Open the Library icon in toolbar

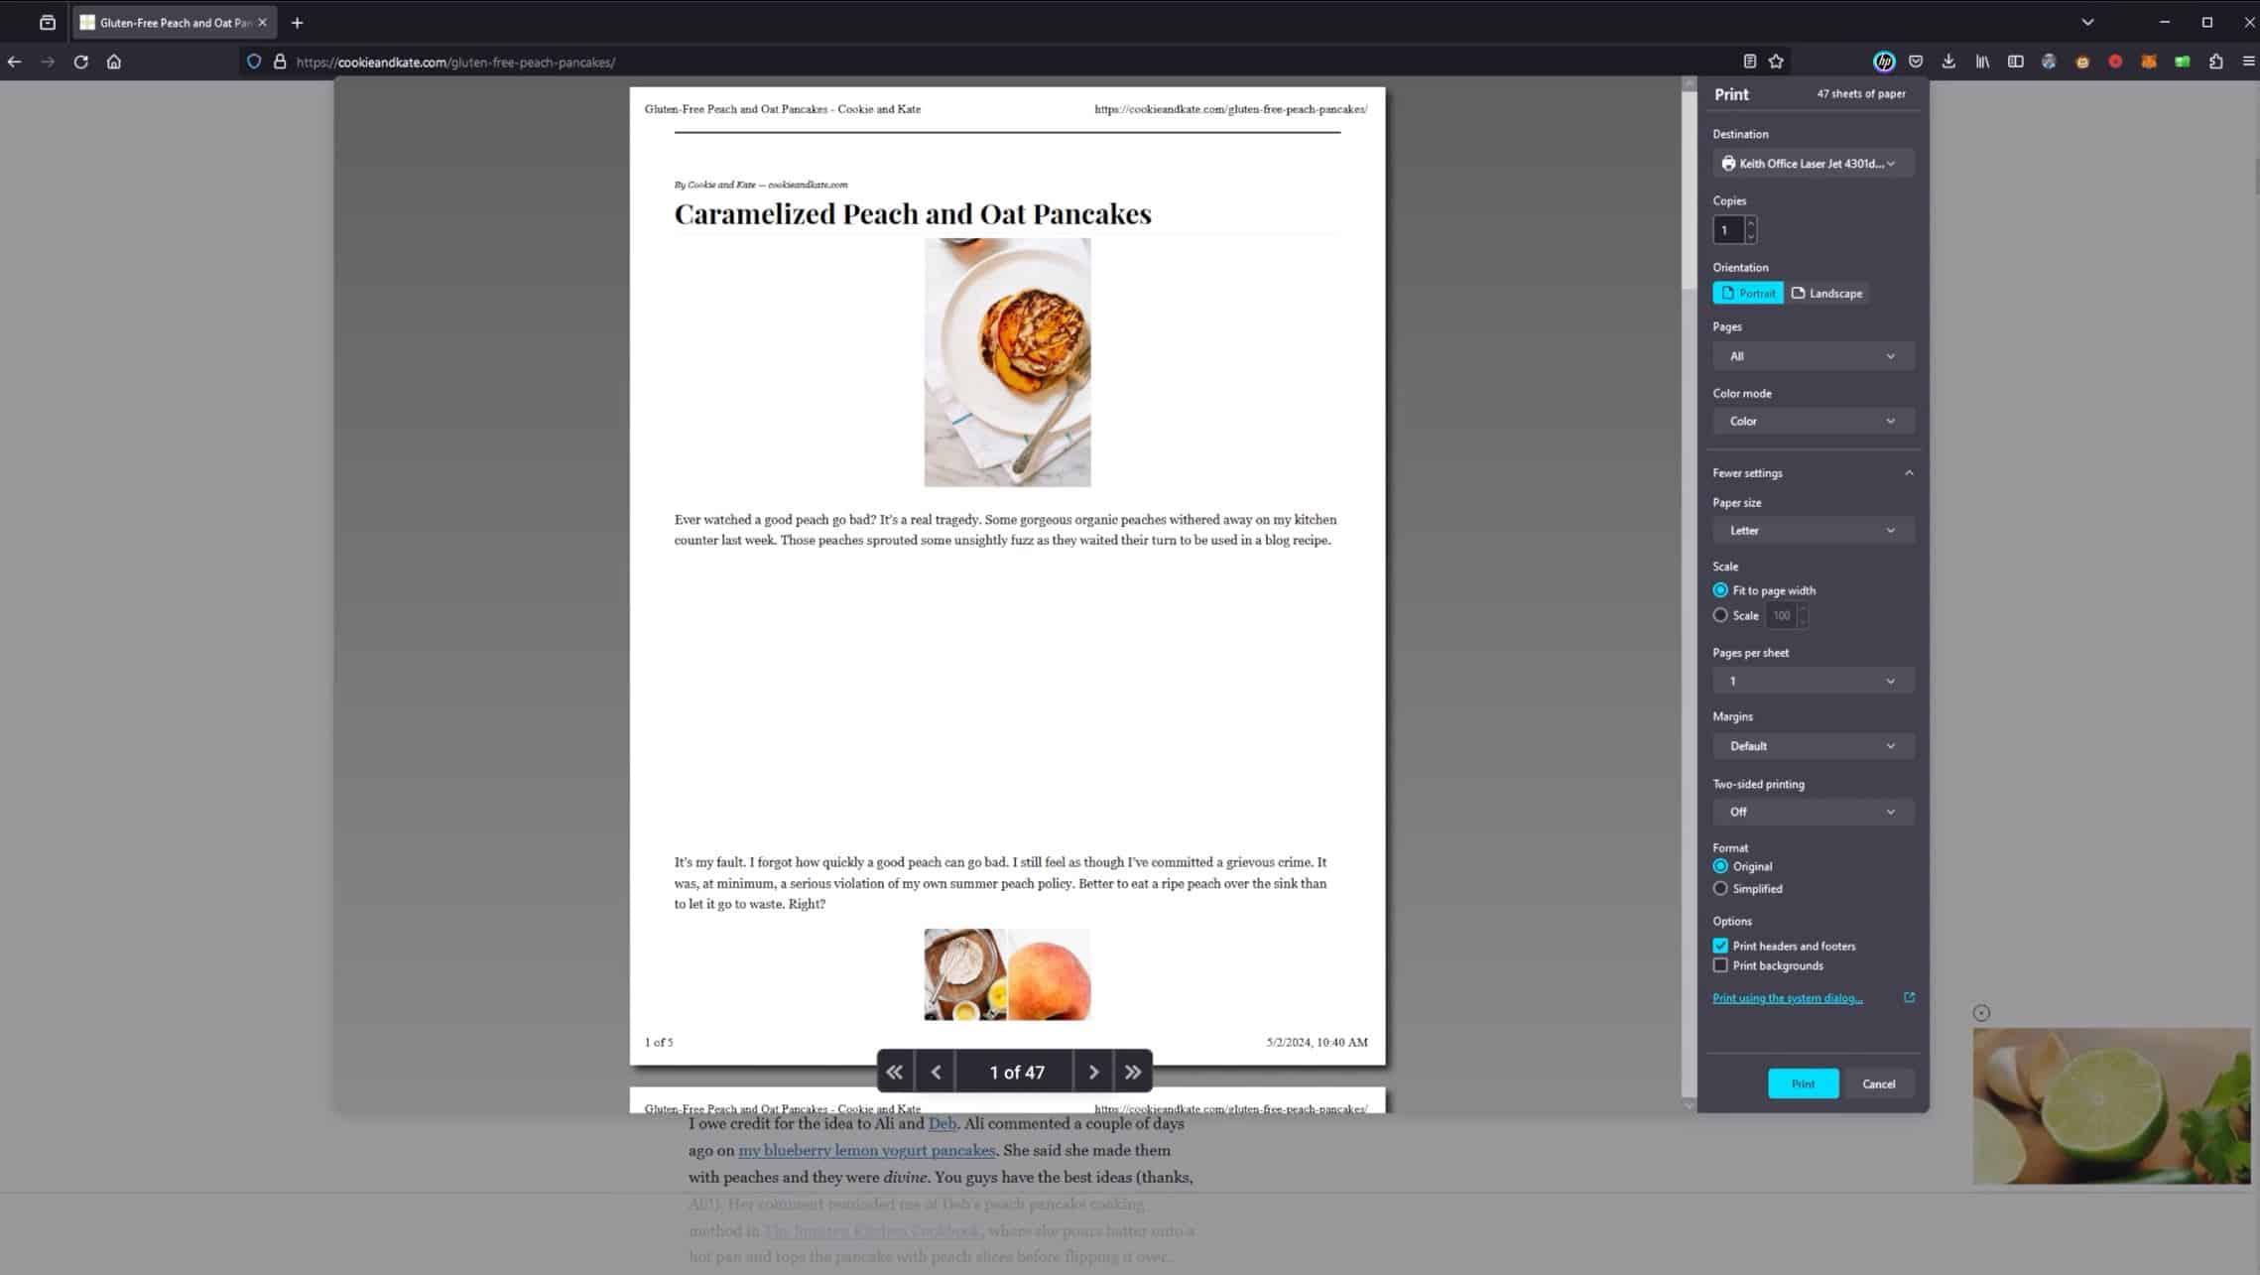[1982, 62]
